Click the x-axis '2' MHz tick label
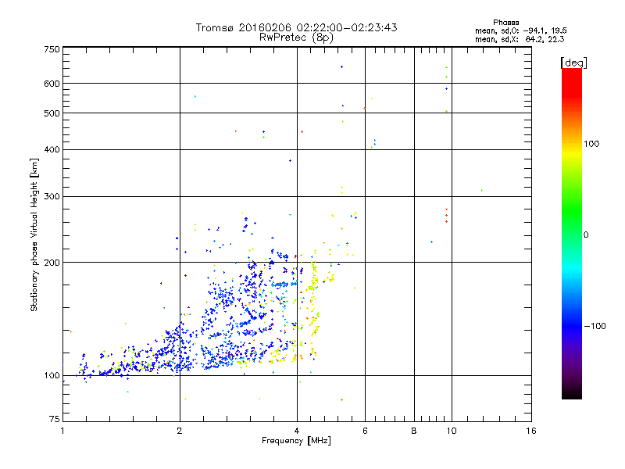Screen dimensions: 625x469 tap(180, 431)
